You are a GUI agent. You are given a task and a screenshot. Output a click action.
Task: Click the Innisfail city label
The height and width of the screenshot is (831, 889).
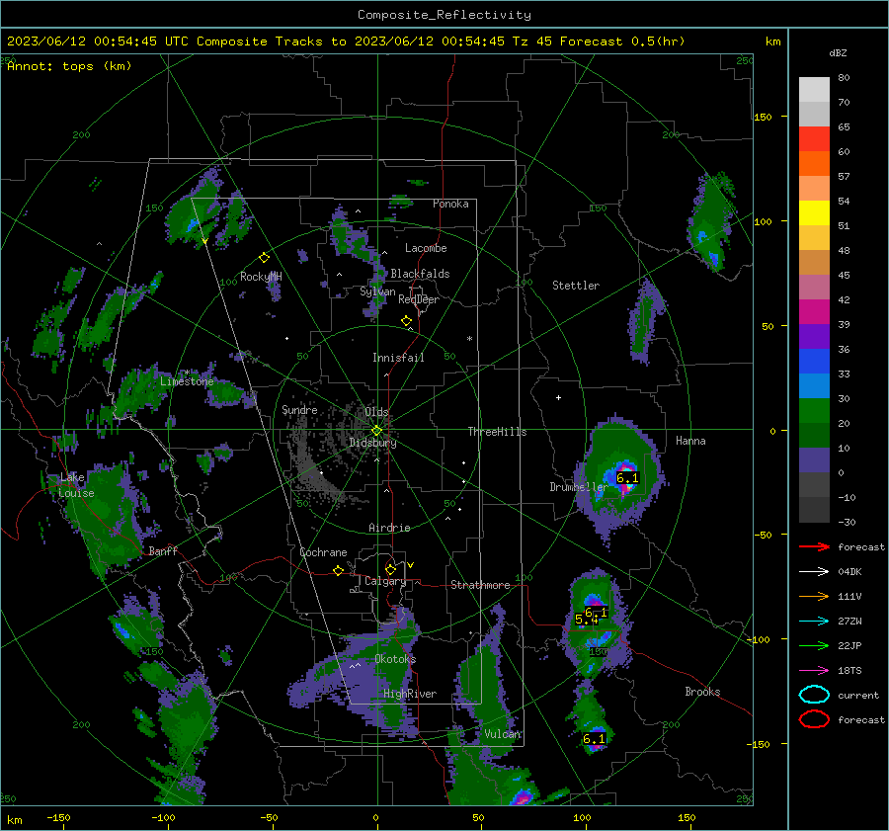pos(398,358)
